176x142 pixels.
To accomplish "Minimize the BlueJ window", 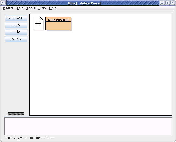I will (162, 3).
